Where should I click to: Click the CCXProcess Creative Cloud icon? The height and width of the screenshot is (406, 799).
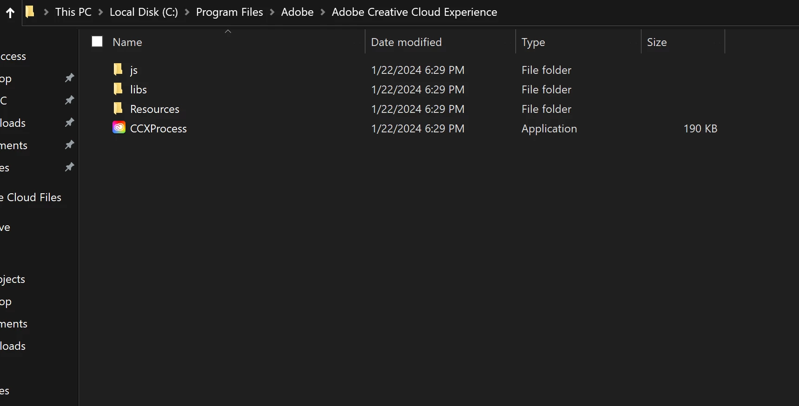(x=119, y=128)
